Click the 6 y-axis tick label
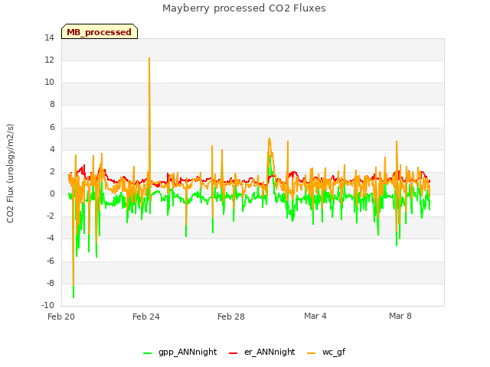The width and height of the screenshot is (490, 367). pos(52,127)
